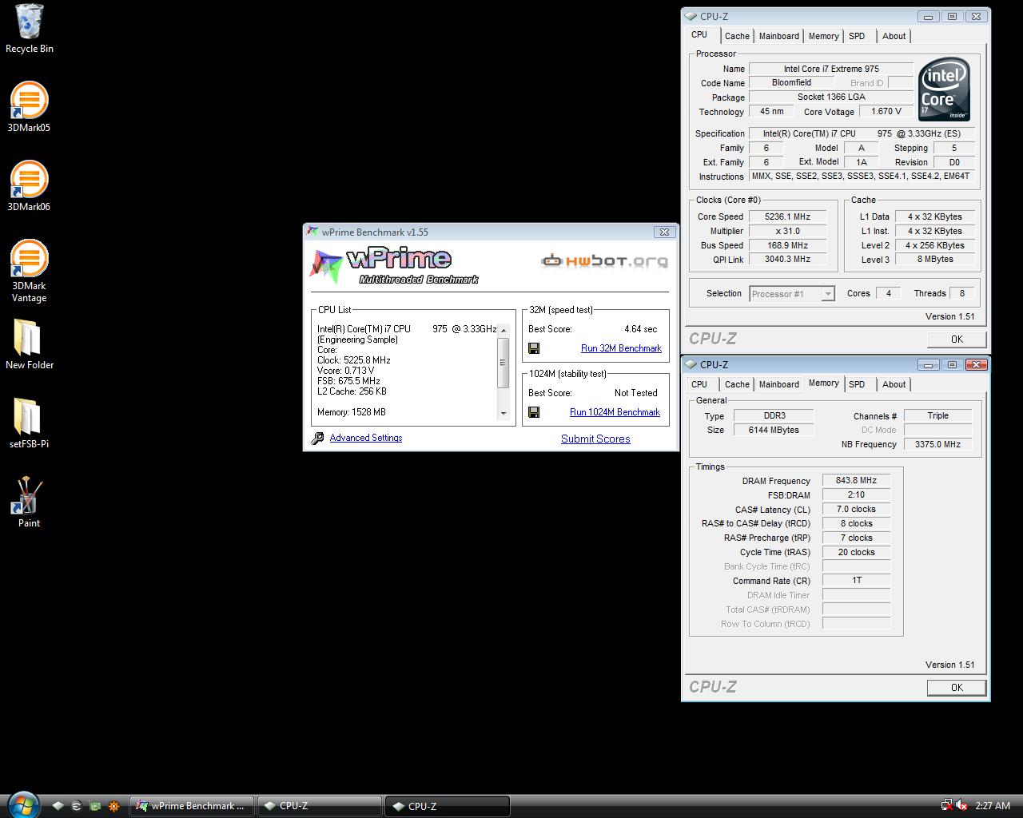The height and width of the screenshot is (818, 1023).
Task: Close the wPrime Benchmark window
Action: tap(664, 232)
